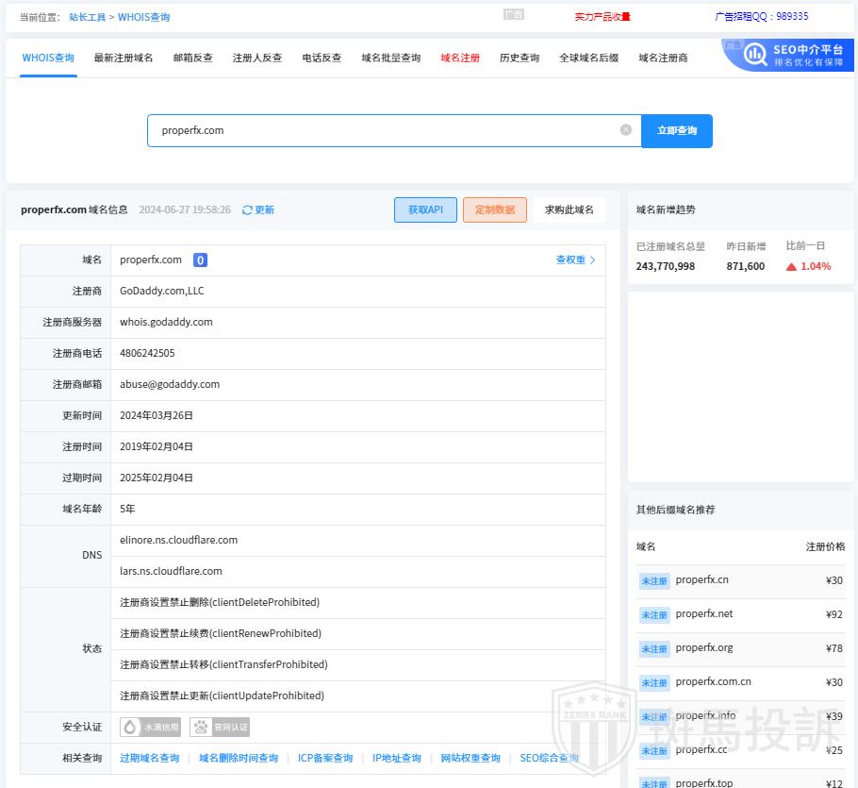Viewport: 858px width, 788px height.
Task: Click the 未注册 tag for properfx.cn
Action: 653,581
